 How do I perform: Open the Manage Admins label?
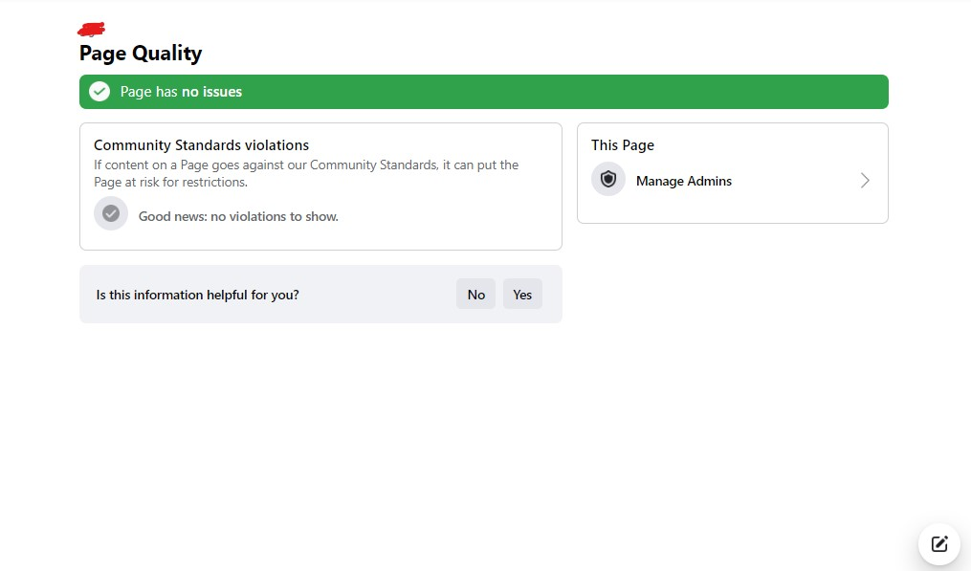683,181
